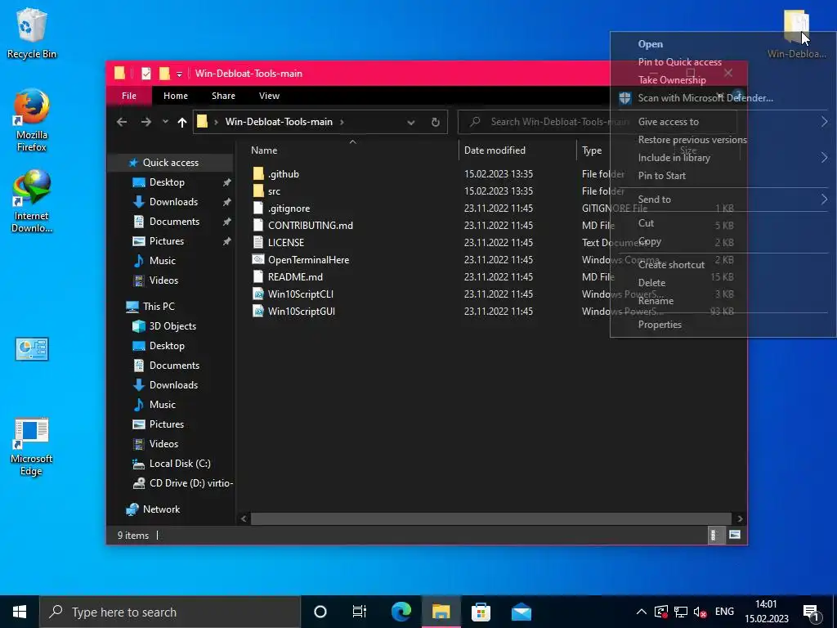Open Internet Download Manager desktop icon
This screenshot has height=628, width=837.
(x=32, y=201)
